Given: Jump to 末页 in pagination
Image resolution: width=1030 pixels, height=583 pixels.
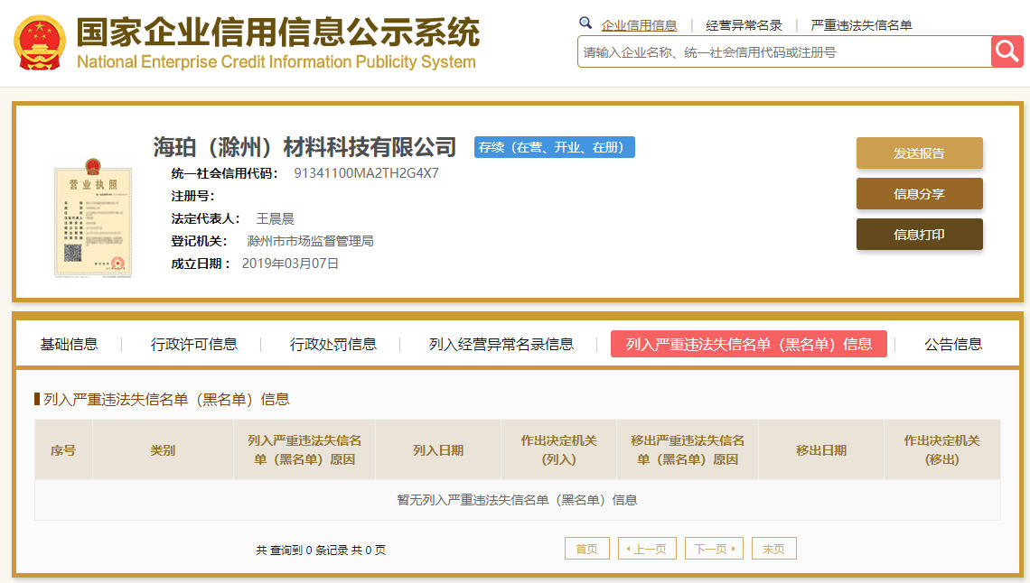Looking at the screenshot, I should (x=773, y=549).
